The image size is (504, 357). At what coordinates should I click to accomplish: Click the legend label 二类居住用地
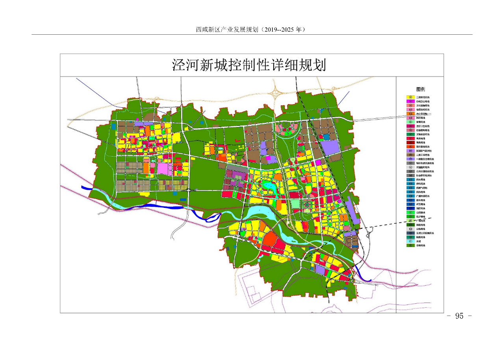pos(423,97)
